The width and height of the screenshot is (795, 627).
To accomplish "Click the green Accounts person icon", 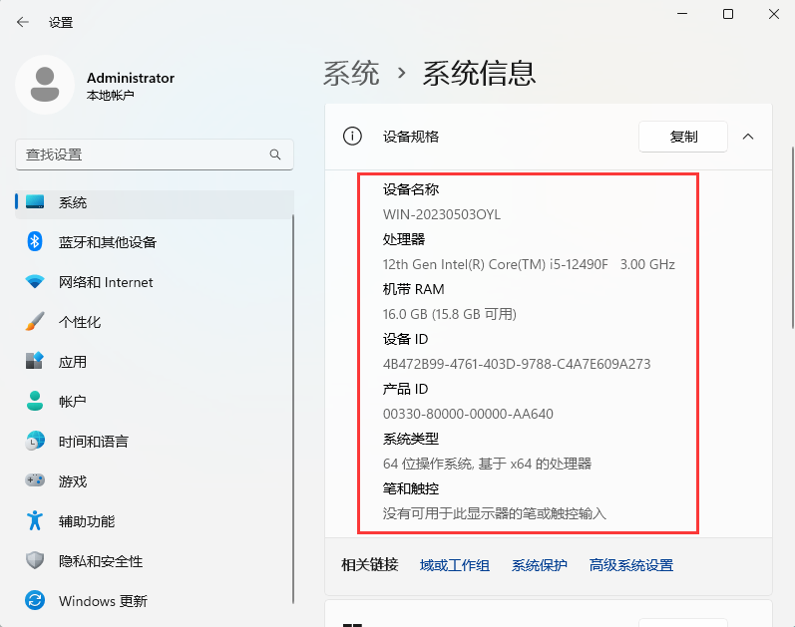I will (x=35, y=401).
